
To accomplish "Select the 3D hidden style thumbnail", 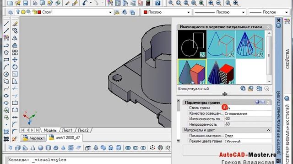I will (221, 45).
